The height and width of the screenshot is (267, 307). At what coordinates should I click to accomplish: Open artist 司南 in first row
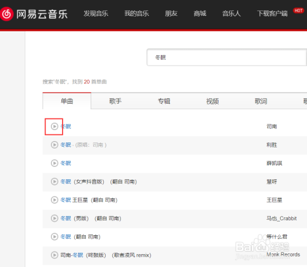(x=272, y=126)
